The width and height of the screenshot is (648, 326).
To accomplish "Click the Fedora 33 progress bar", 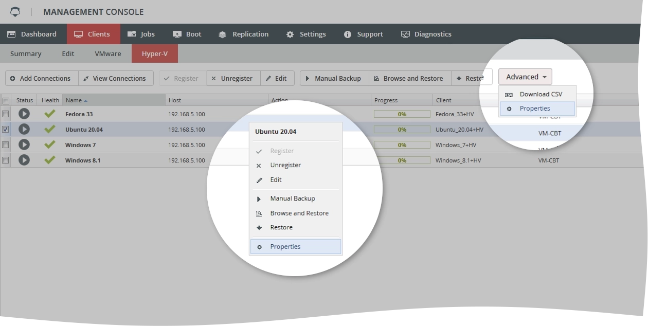I will point(402,114).
